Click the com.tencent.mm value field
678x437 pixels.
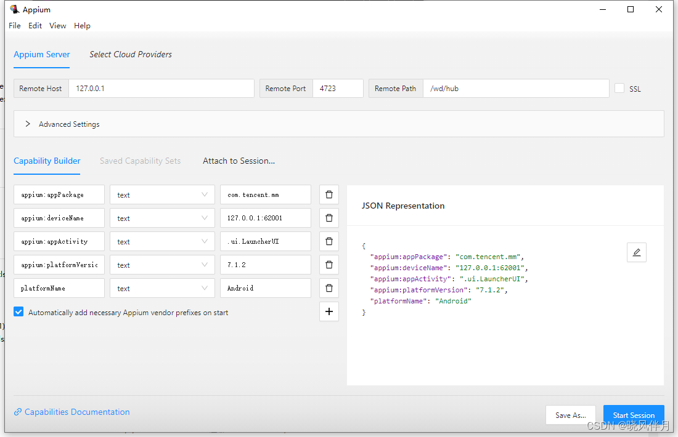tap(266, 194)
